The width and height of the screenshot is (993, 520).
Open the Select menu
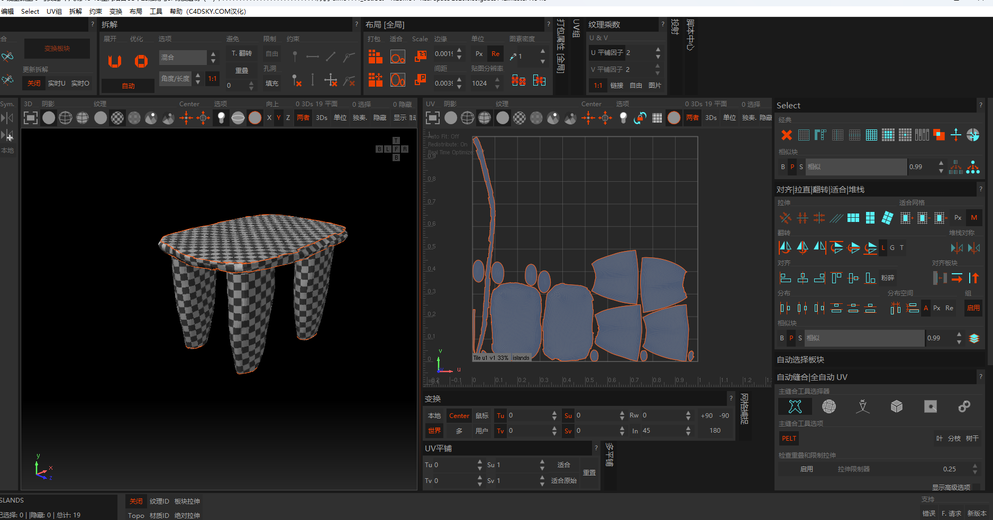(x=30, y=11)
